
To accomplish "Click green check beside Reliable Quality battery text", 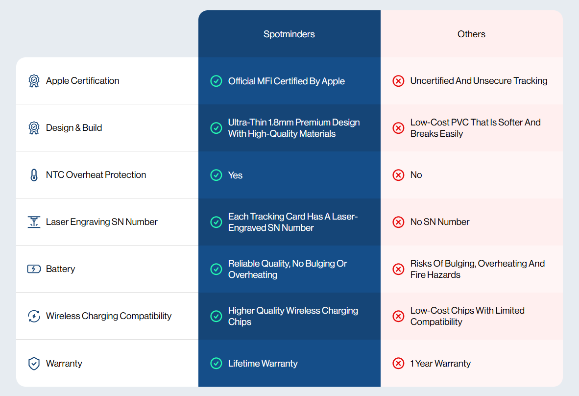I will 216,269.
